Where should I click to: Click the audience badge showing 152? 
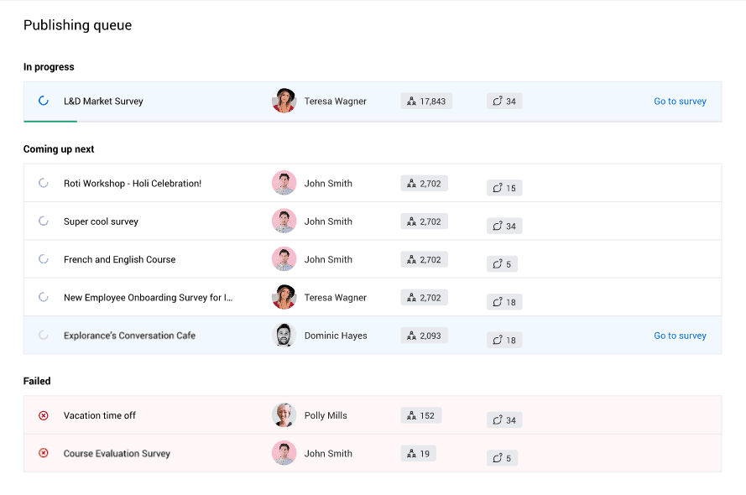pos(420,415)
